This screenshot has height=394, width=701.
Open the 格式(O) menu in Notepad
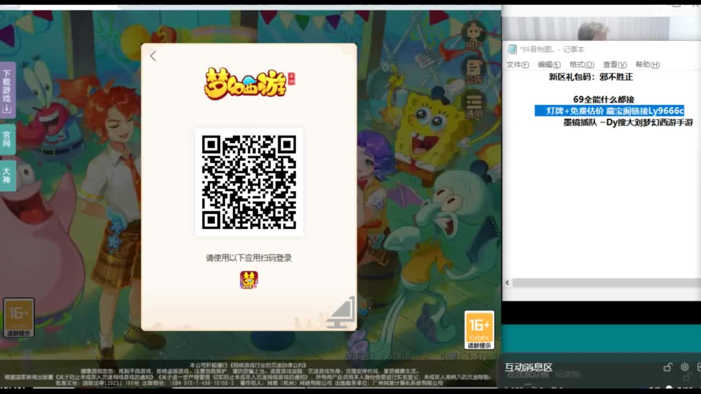click(x=582, y=65)
